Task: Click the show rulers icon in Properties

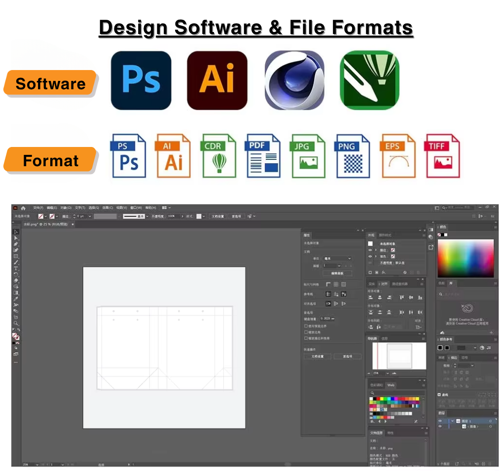Action: (328, 284)
